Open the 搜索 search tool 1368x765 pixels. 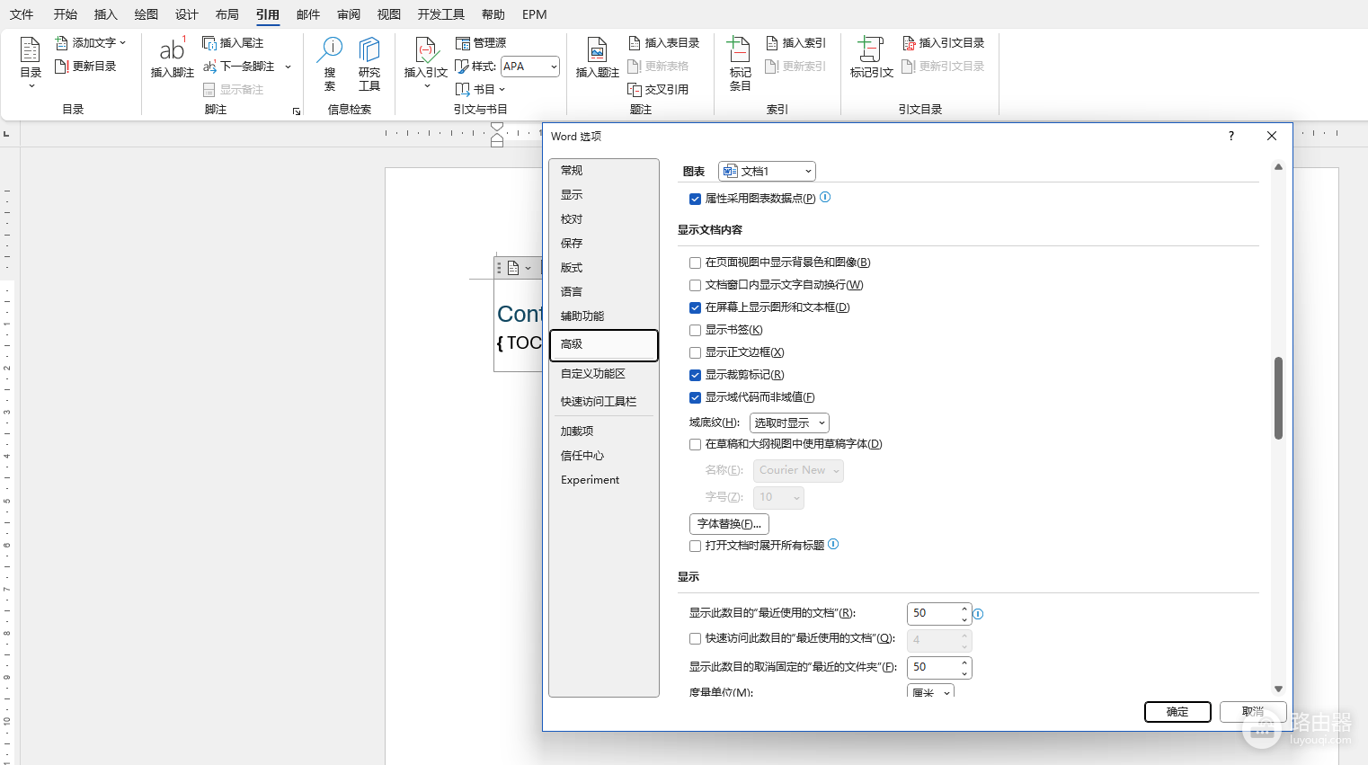(x=330, y=64)
